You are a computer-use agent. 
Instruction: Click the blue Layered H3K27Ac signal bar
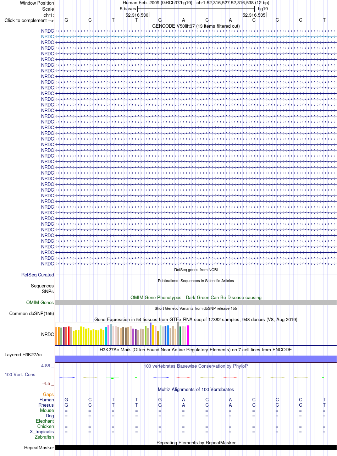pyautogui.click(x=196, y=359)
